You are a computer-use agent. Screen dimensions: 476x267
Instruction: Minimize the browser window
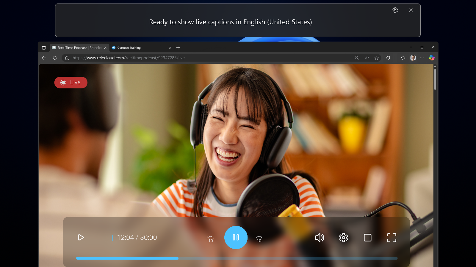411,47
